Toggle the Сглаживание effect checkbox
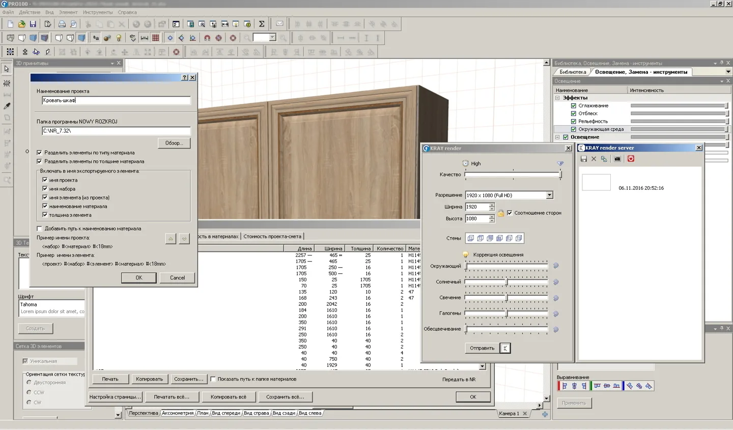Image resolution: width=733 pixels, height=430 pixels. pos(574,106)
